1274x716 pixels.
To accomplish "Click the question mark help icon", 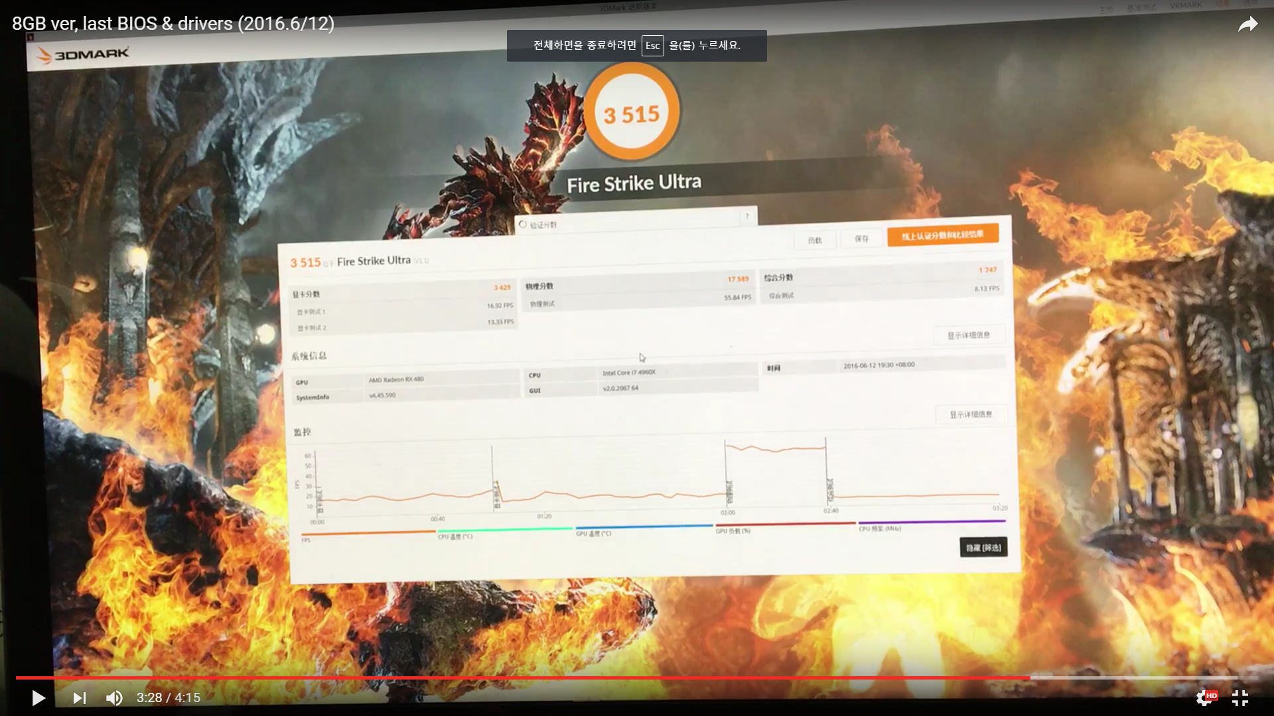I will 747,216.
